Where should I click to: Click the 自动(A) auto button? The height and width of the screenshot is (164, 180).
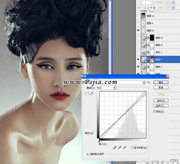[x=161, y=101]
